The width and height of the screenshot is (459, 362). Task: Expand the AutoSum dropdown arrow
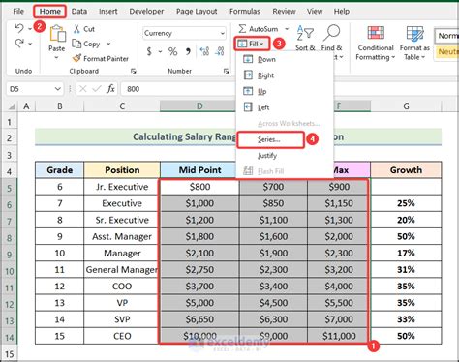pyautogui.click(x=287, y=29)
